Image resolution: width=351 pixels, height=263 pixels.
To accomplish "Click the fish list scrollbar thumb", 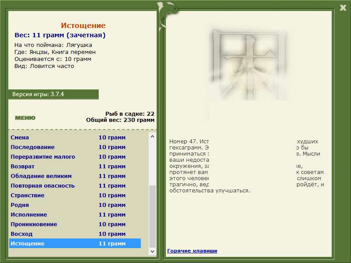I will (x=152, y=217).
